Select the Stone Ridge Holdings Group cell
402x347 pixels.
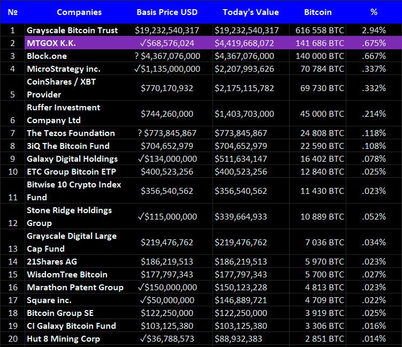click(x=69, y=216)
